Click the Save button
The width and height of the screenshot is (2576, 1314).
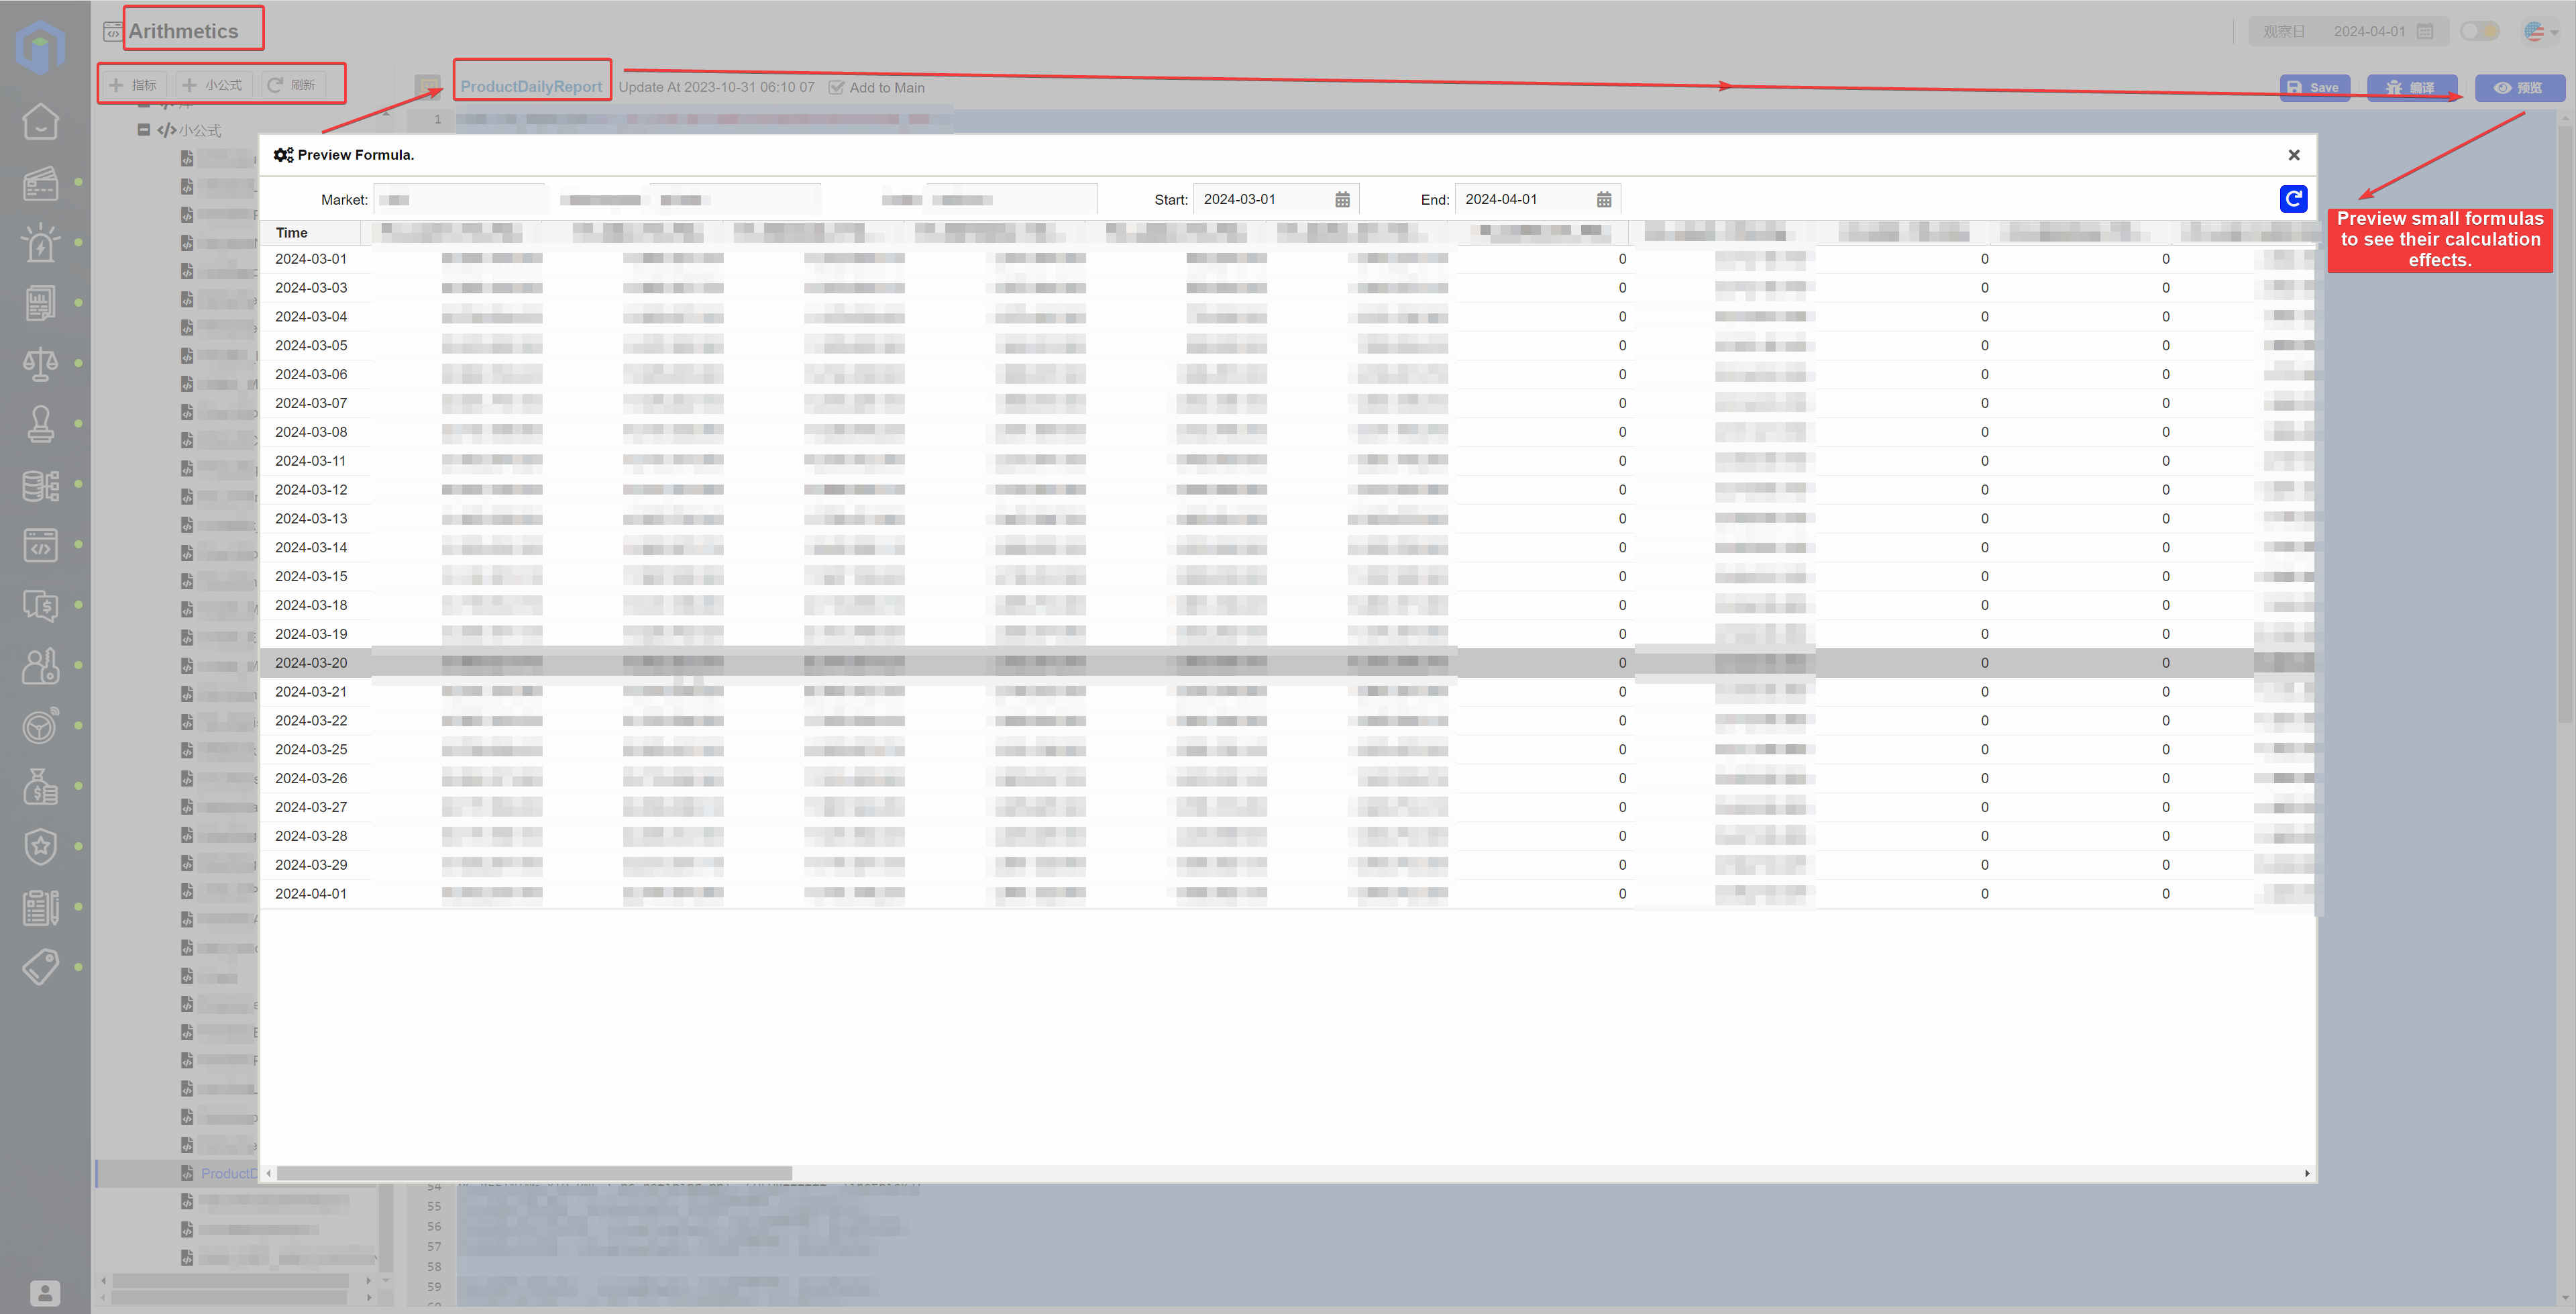tap(2314, 88)
